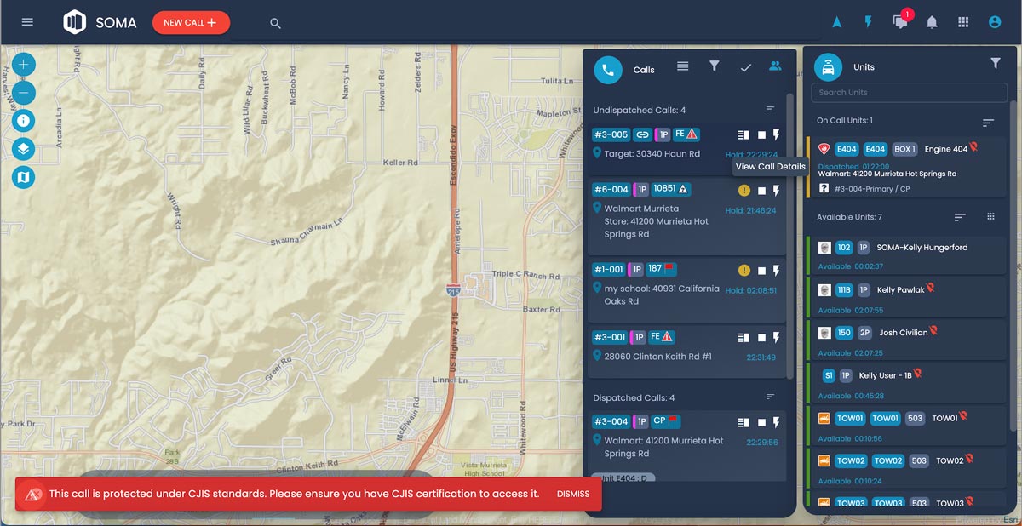This screenshot has width=1022, height=526.
Task: Toggle the square checkbox on call #1-001
Action: [x=761, y=271]
